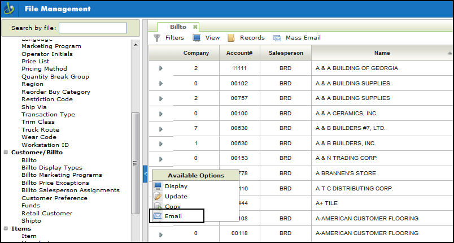Collapse the Items tree section
The width and height of the screenshot is (454, 243).
[x=6, y=229]
